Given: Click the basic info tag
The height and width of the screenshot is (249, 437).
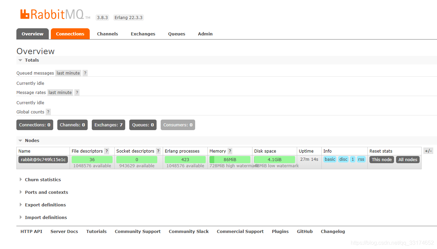Looking at the screenshot, I should [x=330, y=159].
